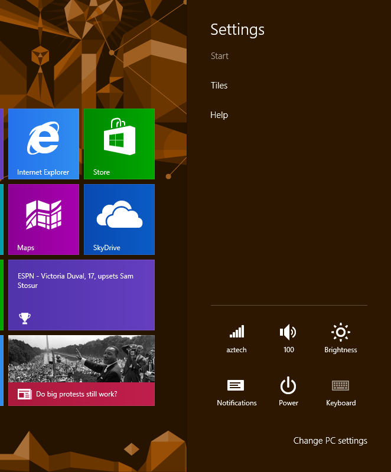
Task: Open the ESPN sports news tile
Action: tap(82, 295)
